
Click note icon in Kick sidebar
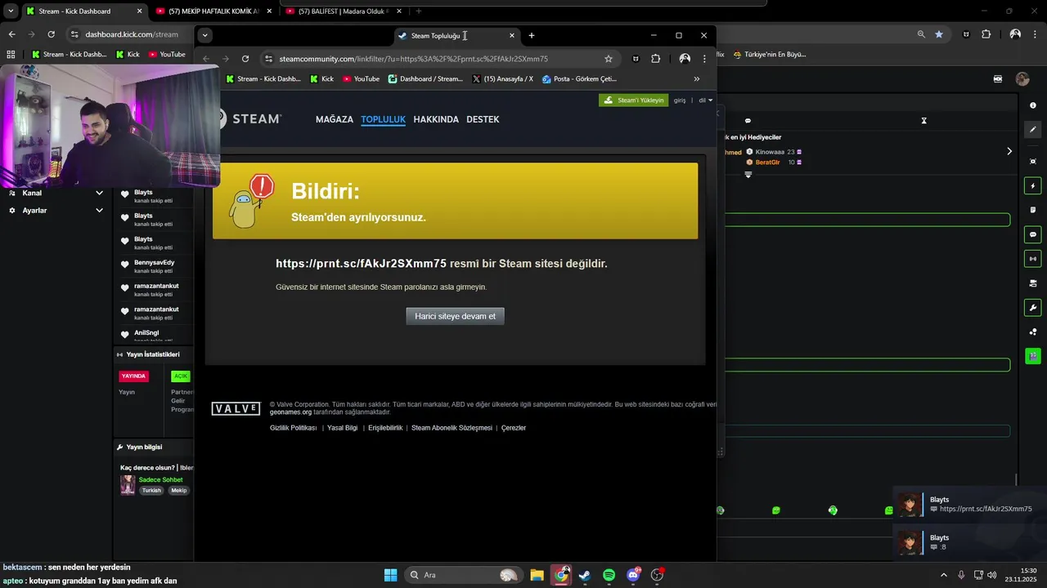(1033, 210)
